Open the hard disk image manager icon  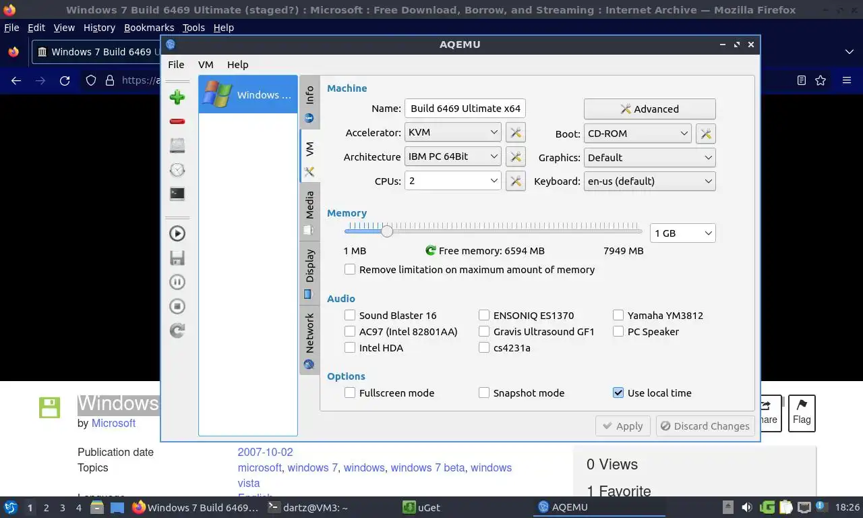tap(177, 146)
